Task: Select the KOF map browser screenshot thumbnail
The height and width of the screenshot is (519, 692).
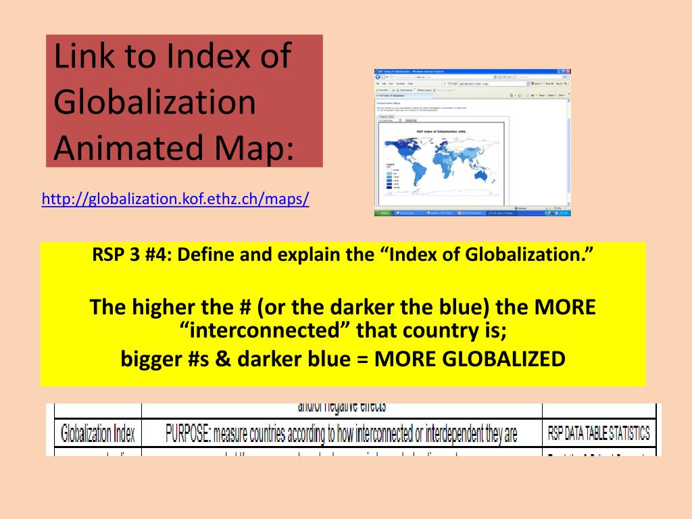Action: click(x=472, y=142)
